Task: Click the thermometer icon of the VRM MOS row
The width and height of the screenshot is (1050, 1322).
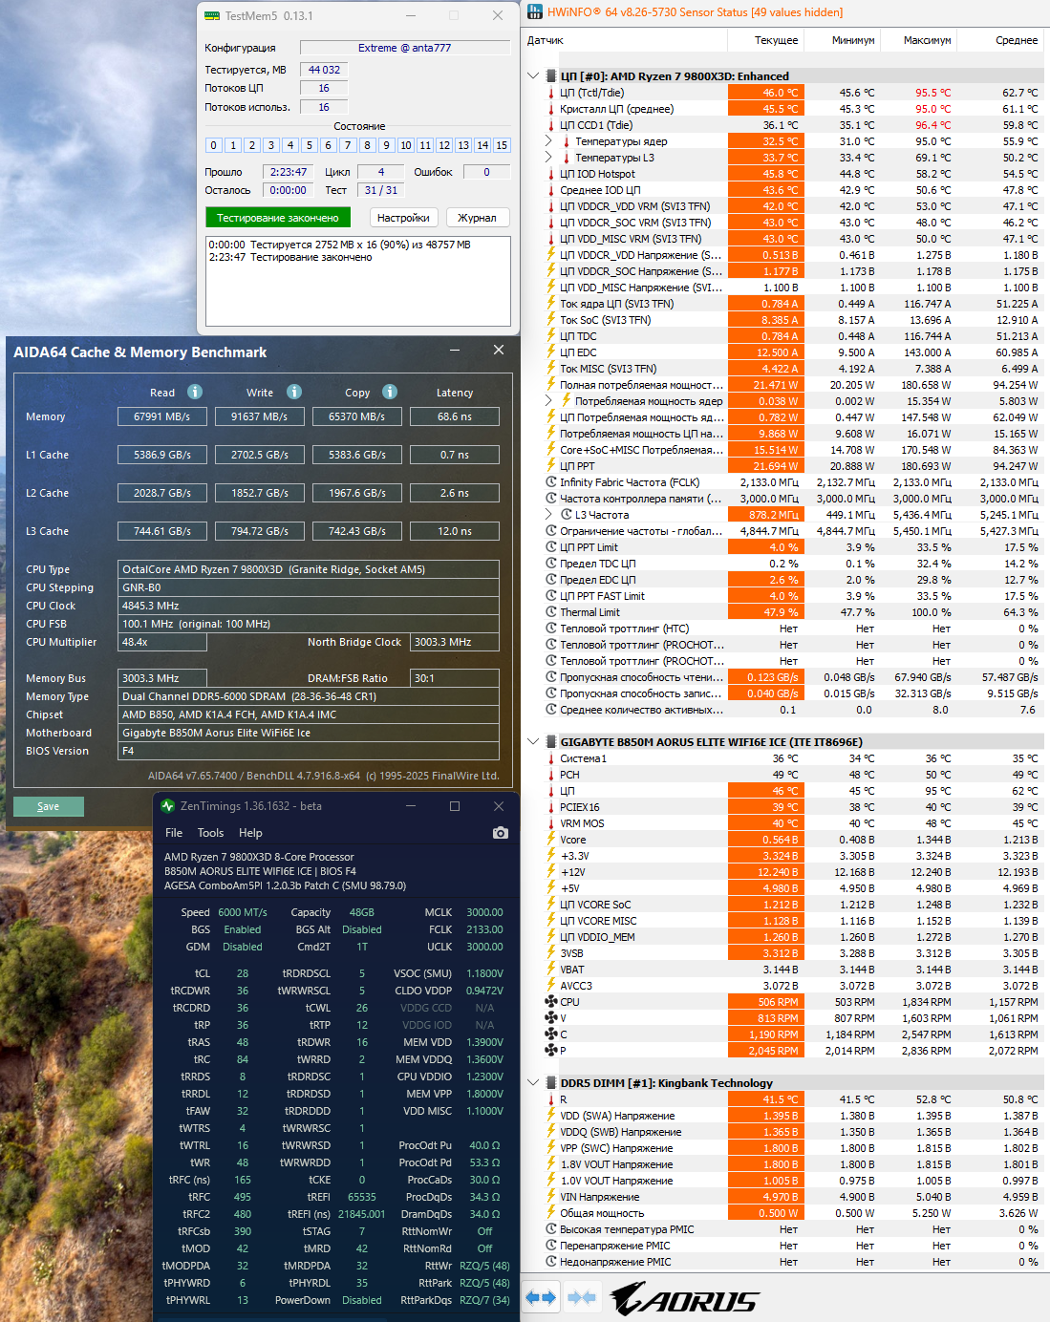Action: pos(551,823)
